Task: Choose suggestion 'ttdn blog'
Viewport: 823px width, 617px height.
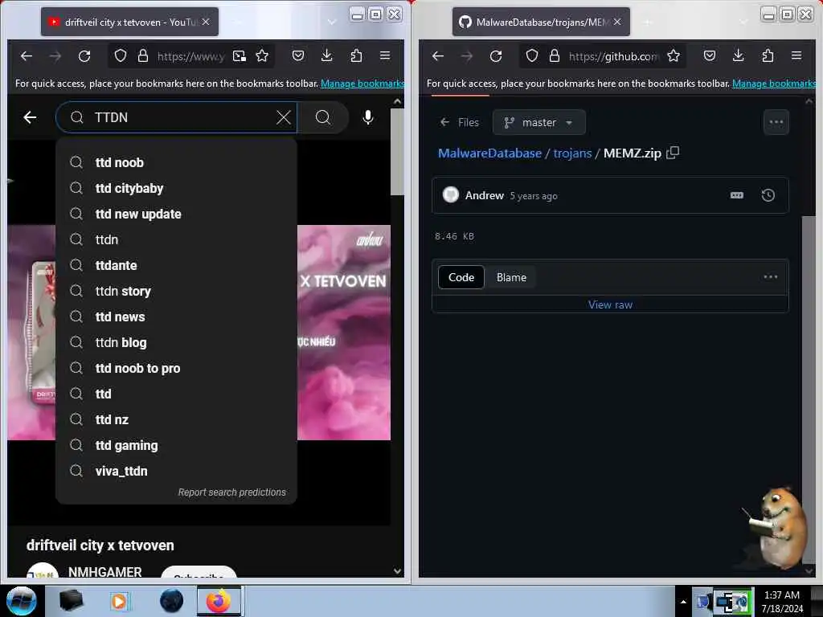Action: click(176, 342)
